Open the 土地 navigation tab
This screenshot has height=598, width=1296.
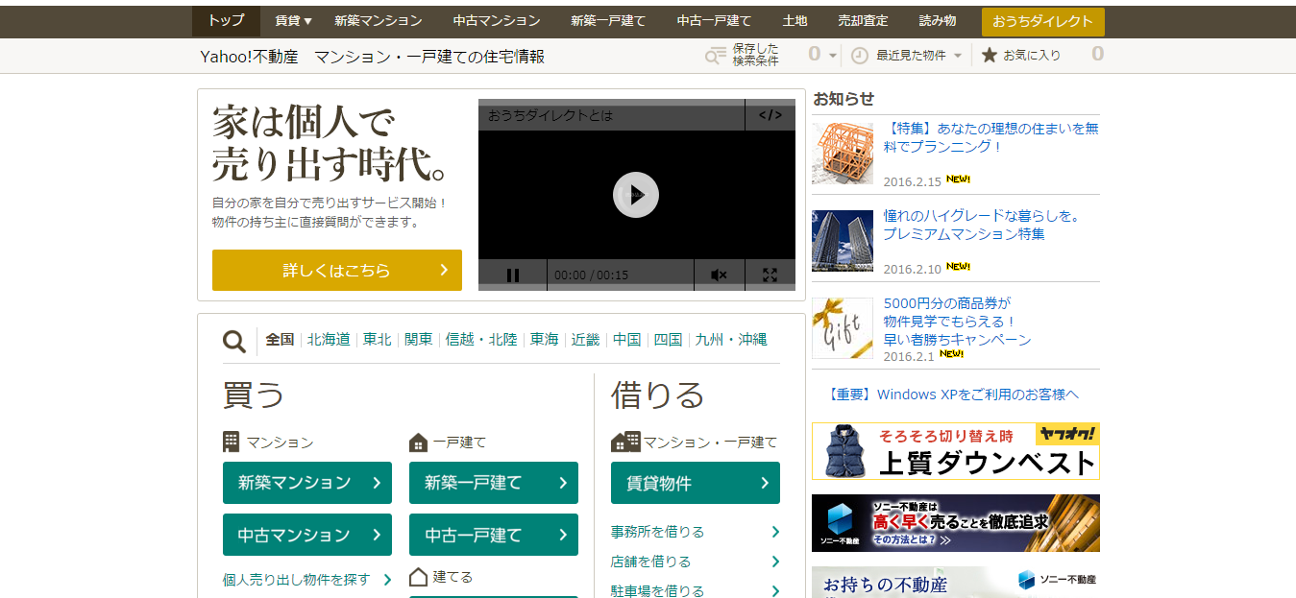795,20
